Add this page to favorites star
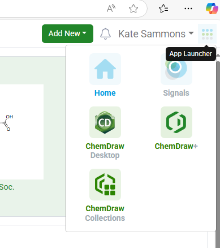This screenshot has width=220, height=248. tap(133, 8)
